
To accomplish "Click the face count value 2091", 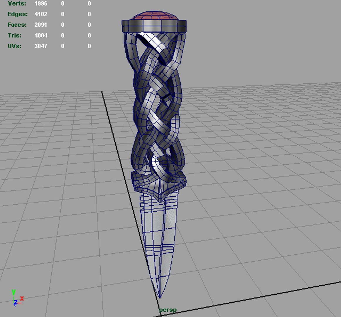I will coord(41,25).
